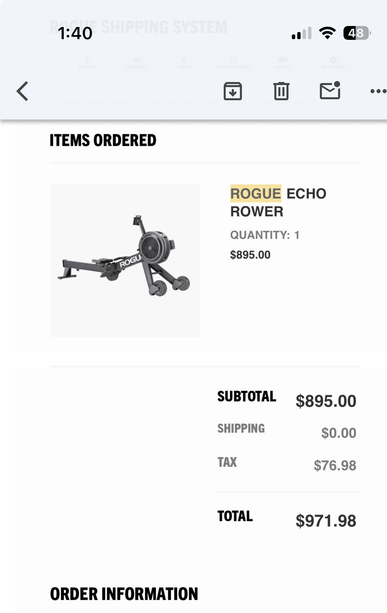387x613 pixels.
Task: Collapse the email via the back arrow
Action: [22, 91]
